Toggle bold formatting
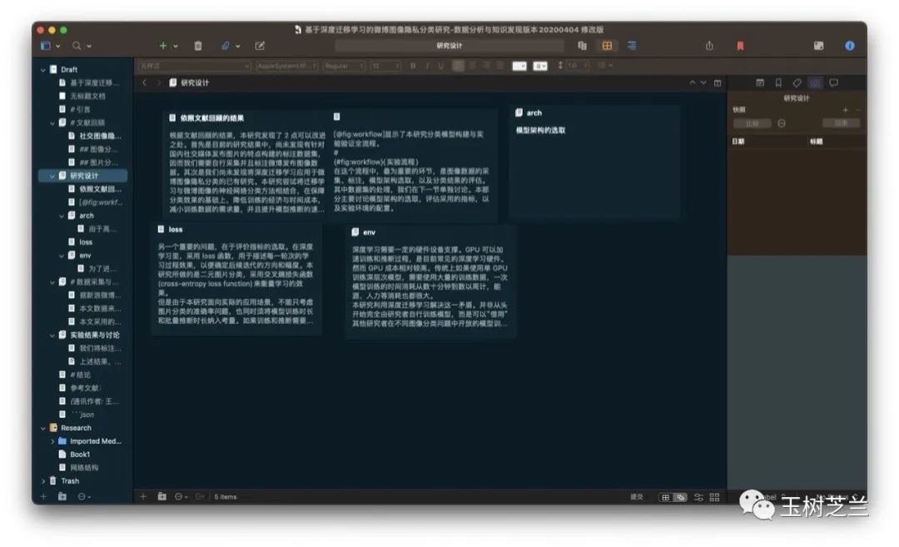The width and height of the screenshot is (899, 547). click(x=414, y=66)
